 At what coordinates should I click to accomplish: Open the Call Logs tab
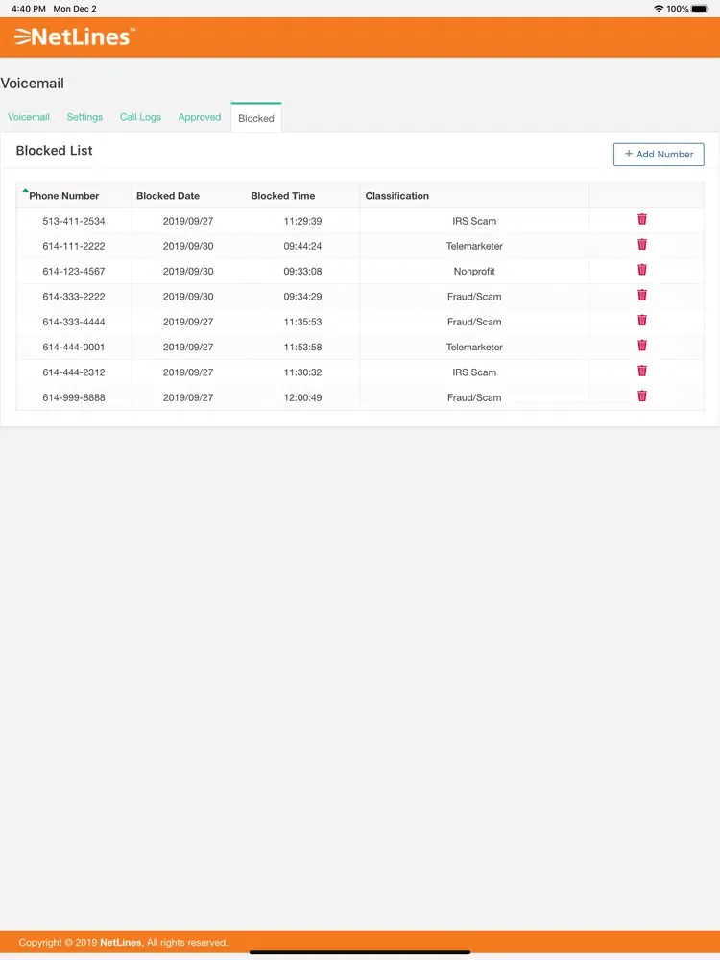[140, 117]
